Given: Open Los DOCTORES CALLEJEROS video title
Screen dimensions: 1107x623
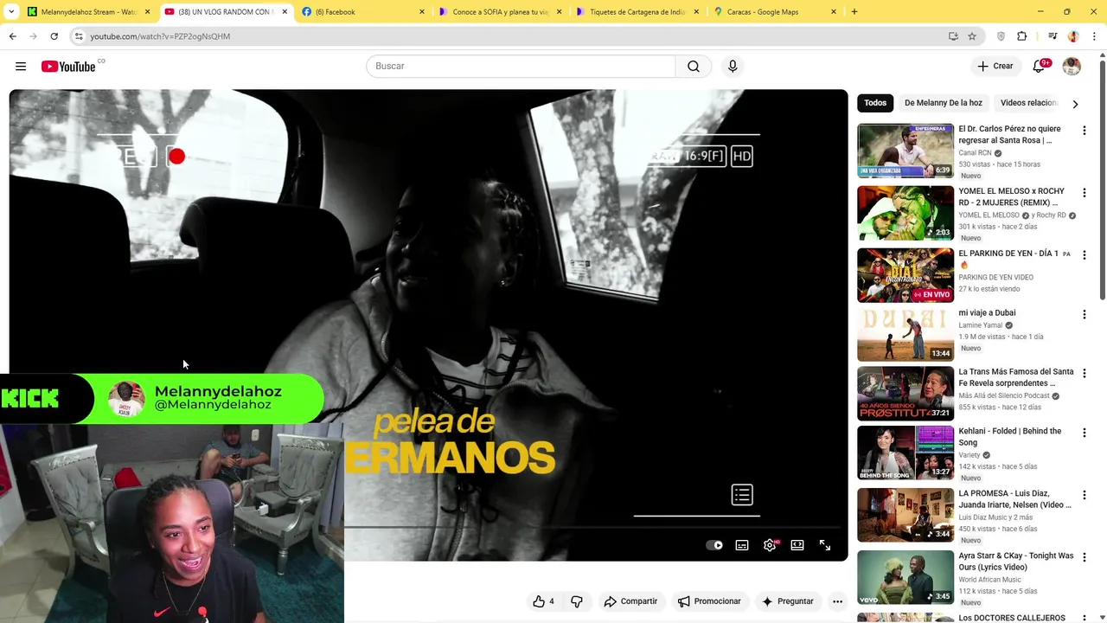Looking at the screenshot, I should [x=1012, y=618].
